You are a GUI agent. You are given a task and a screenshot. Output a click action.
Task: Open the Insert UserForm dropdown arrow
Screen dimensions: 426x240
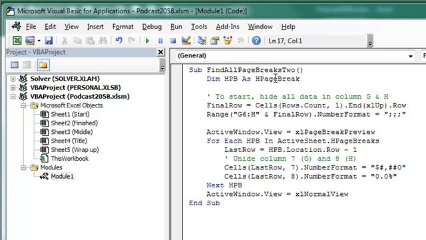coord(39,41)
